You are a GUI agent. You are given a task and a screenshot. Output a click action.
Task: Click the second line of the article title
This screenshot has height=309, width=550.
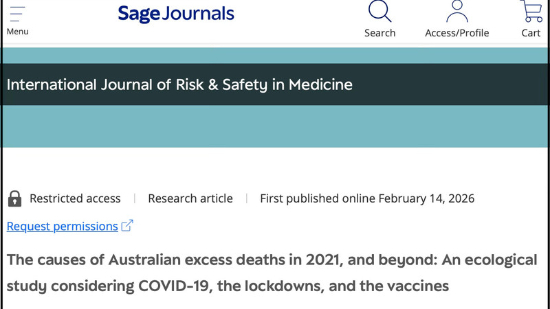click(x=228, y=285)
